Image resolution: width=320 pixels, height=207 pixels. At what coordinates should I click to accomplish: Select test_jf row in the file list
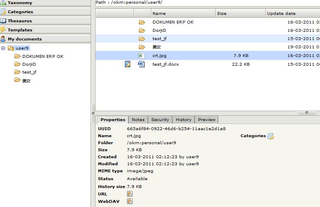[x=208, y=38]
